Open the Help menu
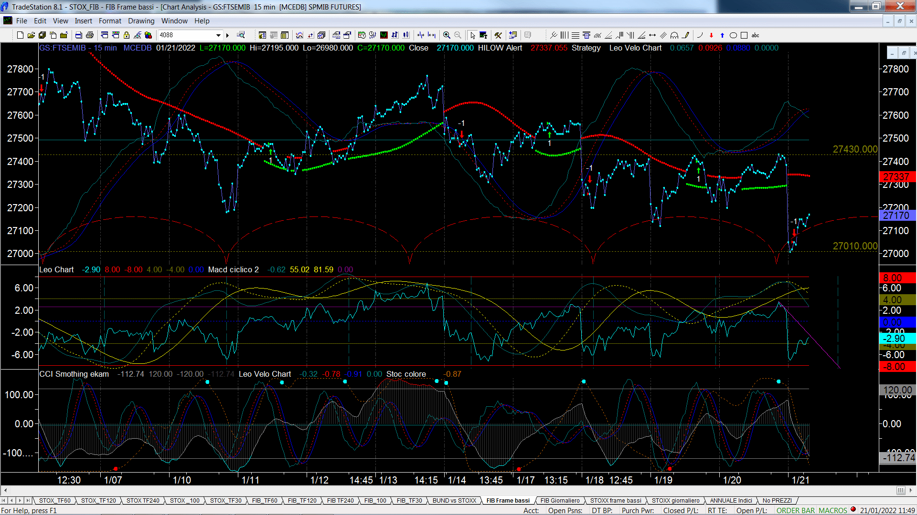This screenshot has width=917, height=515. [x=202, y=21]
